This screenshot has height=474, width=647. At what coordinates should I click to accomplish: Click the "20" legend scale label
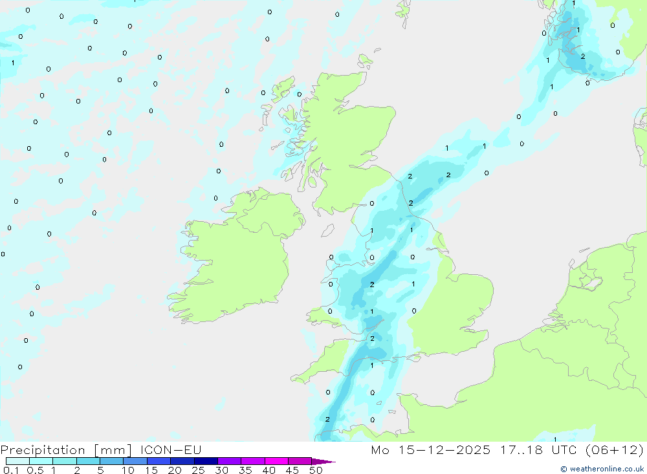pyautogui.click(x=175, y=470)
